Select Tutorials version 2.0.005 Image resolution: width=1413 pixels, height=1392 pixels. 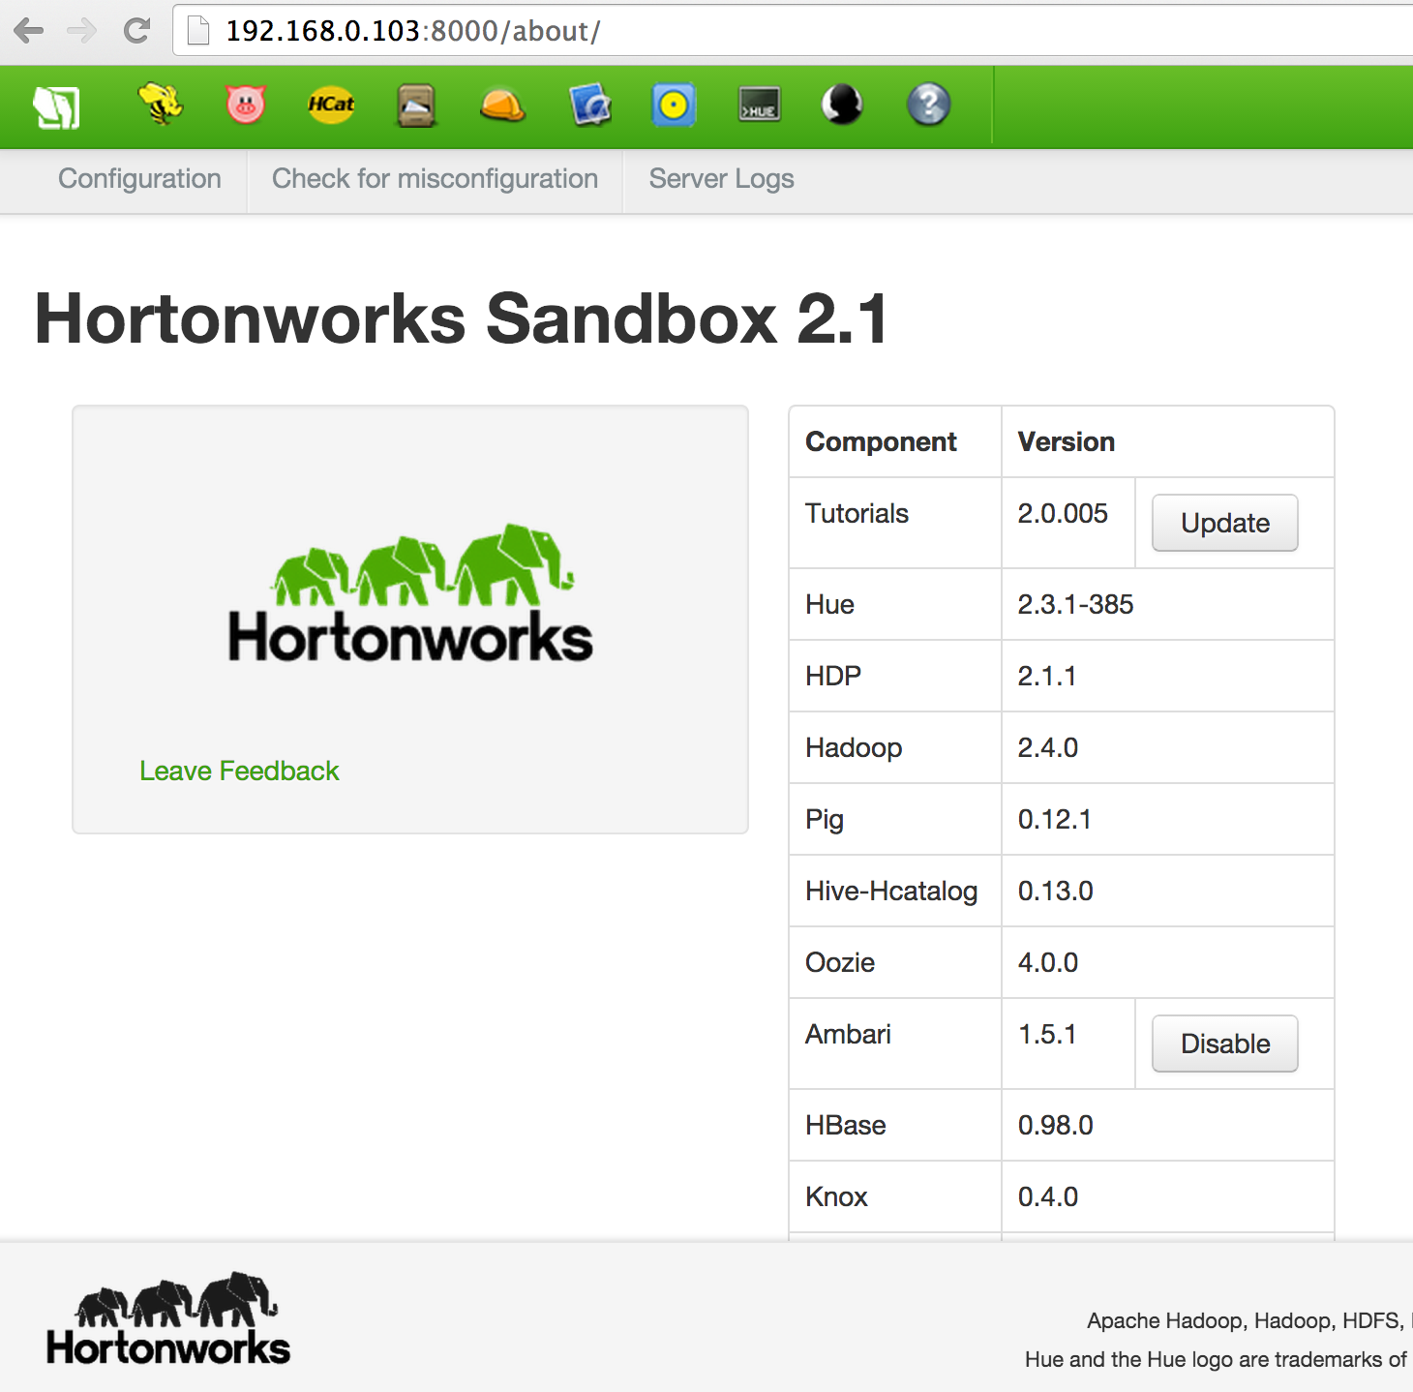[x=1063, y=513]
